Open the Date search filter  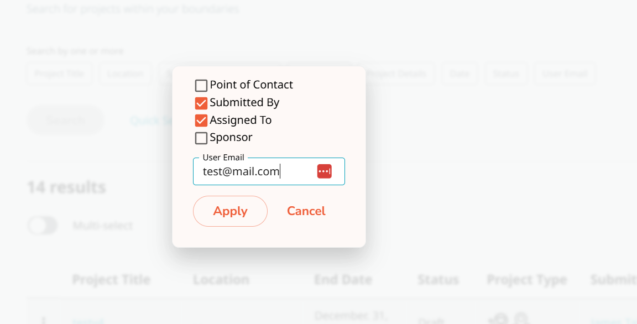point(460,74)
